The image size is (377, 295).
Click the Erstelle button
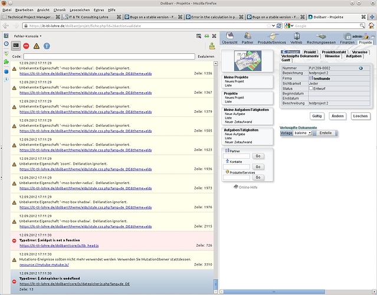pyautogui.click(x=325, y=133)
